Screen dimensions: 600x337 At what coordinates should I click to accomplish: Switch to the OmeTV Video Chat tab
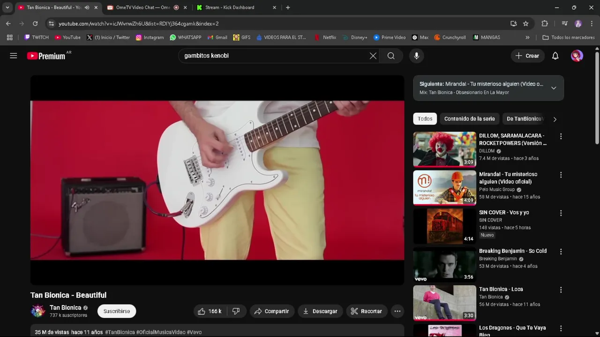tap(143, 7)
